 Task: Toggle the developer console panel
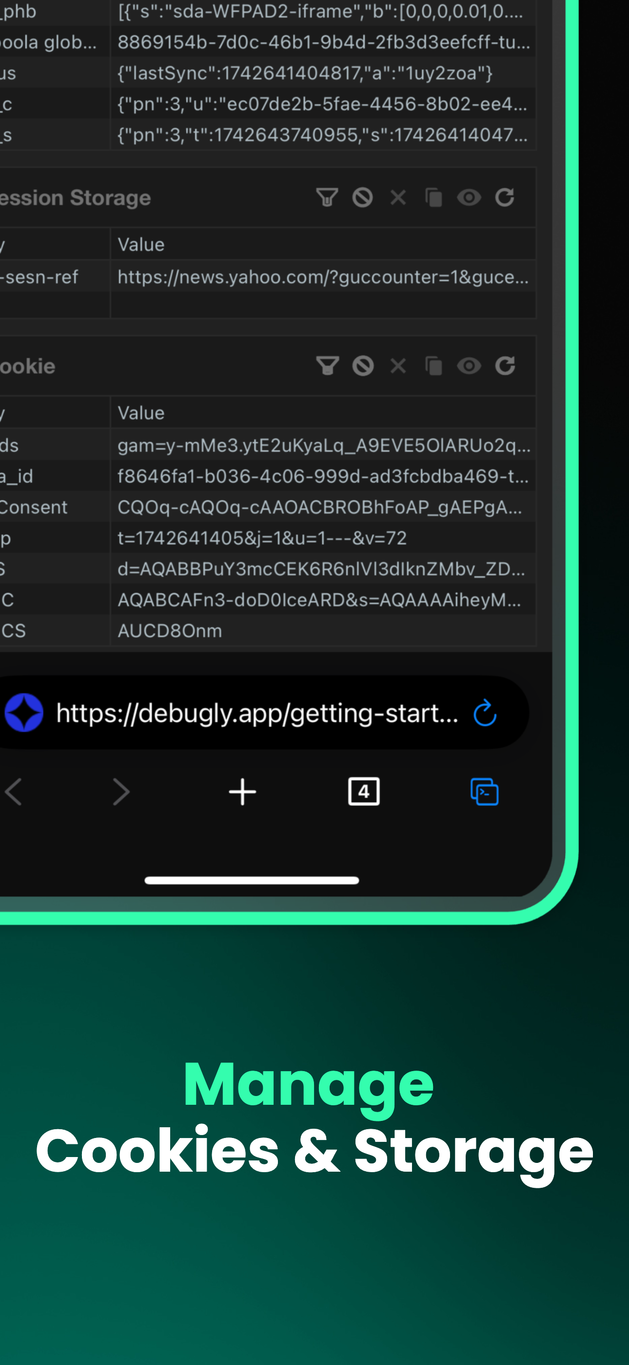485,792
